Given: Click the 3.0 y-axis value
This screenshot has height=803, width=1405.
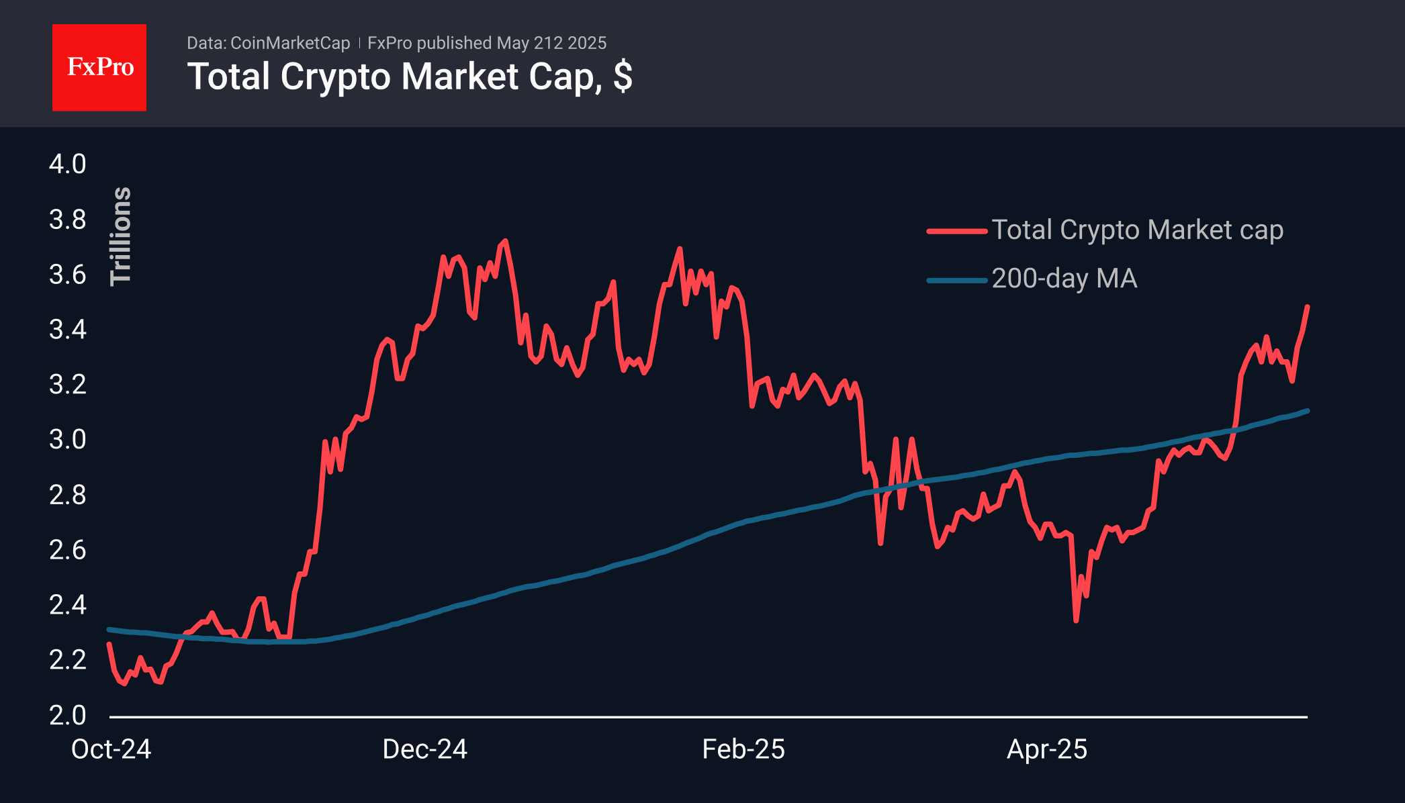Looking at the screenshot, I should pos(68,440).
